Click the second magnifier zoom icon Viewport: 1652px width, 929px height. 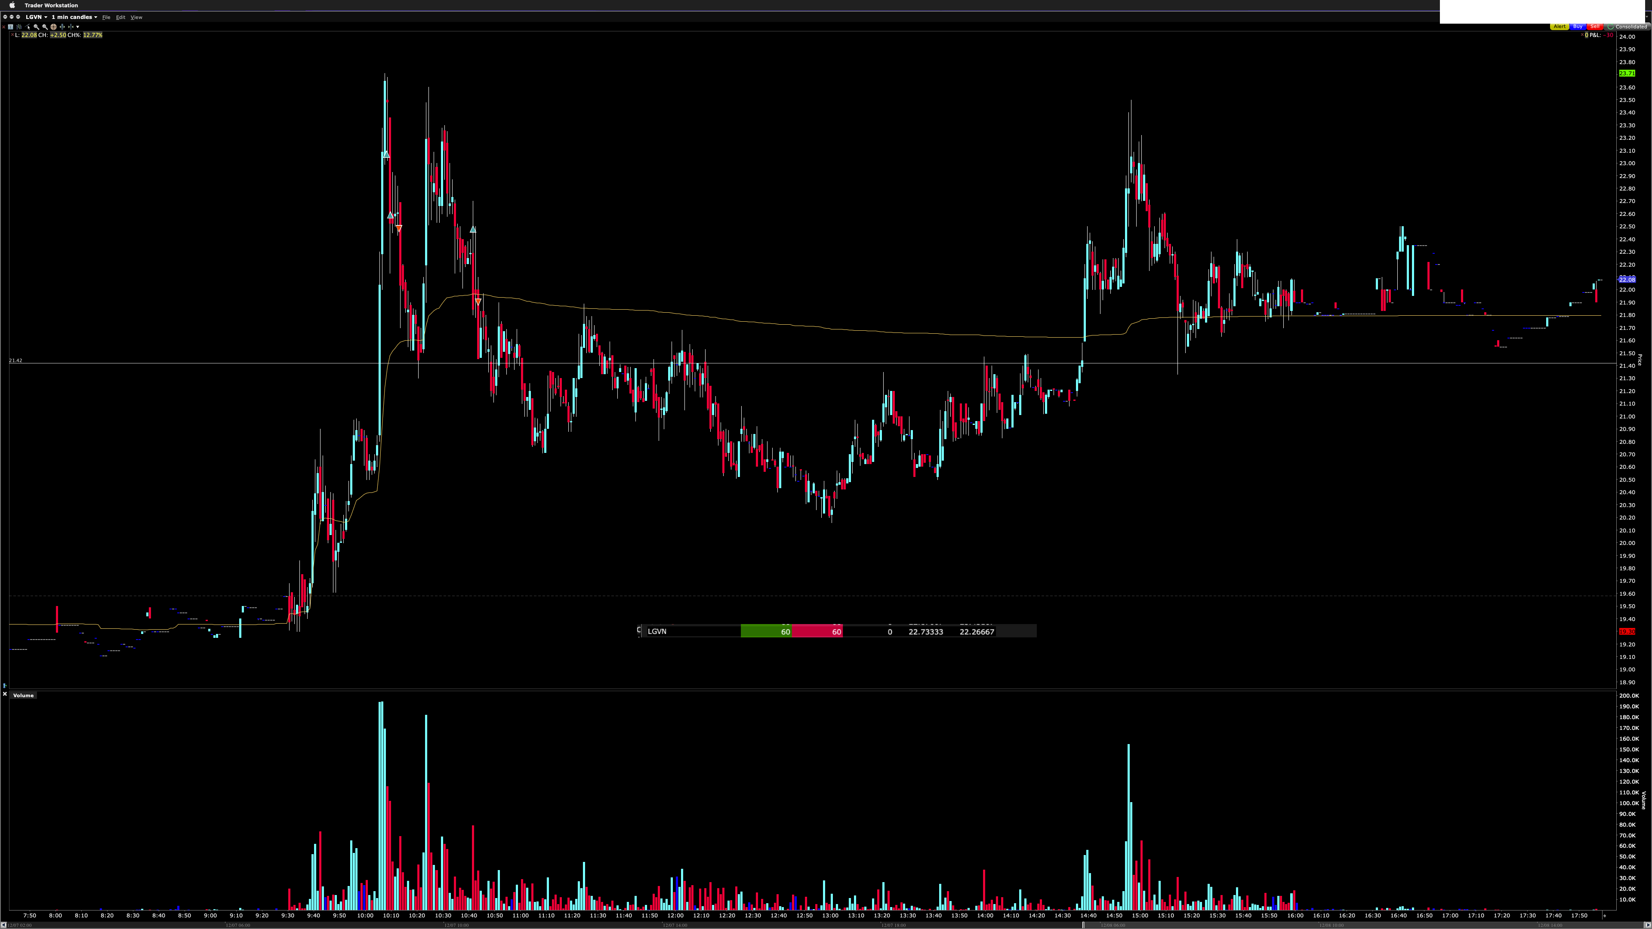[45, 27]
